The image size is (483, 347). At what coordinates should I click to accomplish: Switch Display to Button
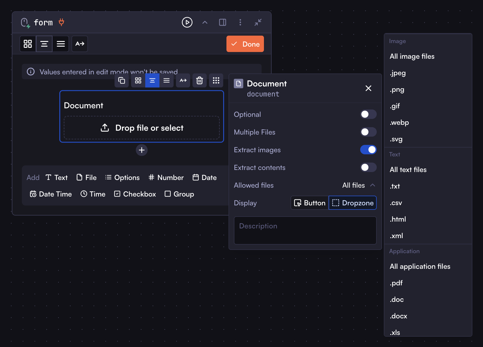(x=309, y=203)
